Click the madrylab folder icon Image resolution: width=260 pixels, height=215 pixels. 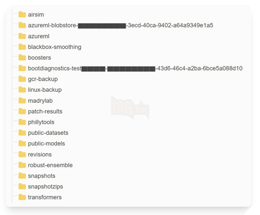[22, 100]
